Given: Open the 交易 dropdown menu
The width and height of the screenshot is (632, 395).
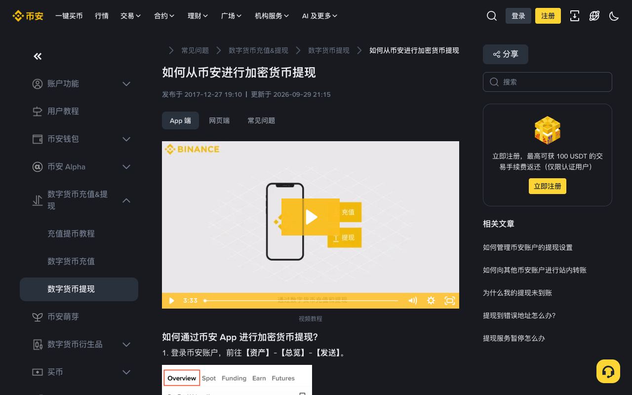Looking at the screenshot, I should 130,16.
